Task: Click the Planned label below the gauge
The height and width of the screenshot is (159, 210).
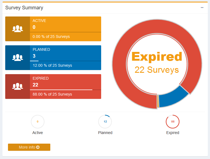Action: 105,133
